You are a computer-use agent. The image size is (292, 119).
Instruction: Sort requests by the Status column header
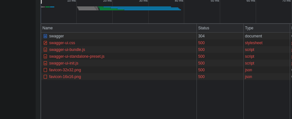(x=220, y=28)
